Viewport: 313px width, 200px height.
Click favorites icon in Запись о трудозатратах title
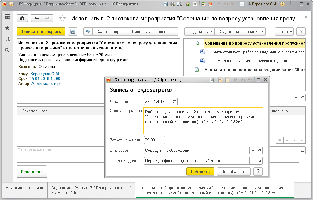(212, 80)
